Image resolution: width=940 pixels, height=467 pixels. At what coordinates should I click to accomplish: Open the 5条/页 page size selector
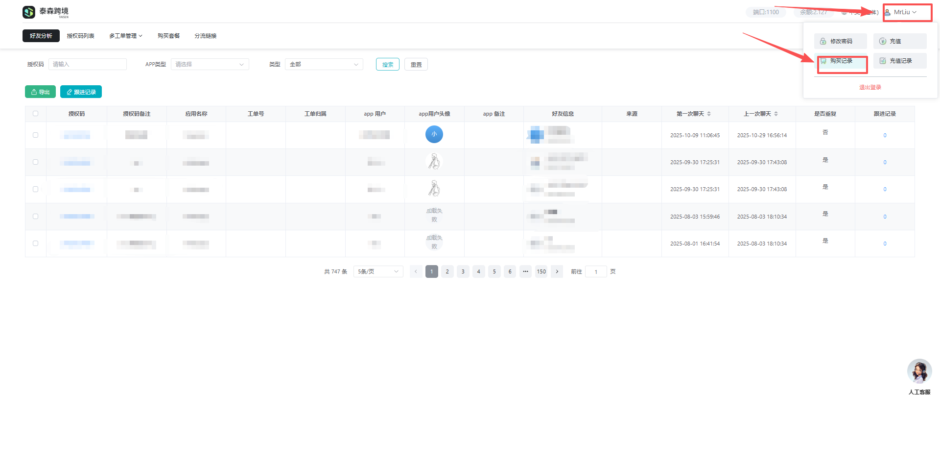[378, 271]
